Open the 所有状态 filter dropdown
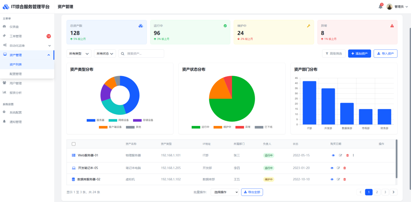Image resolution: width=411 pixels, height=202 pixels. (105, 54)
